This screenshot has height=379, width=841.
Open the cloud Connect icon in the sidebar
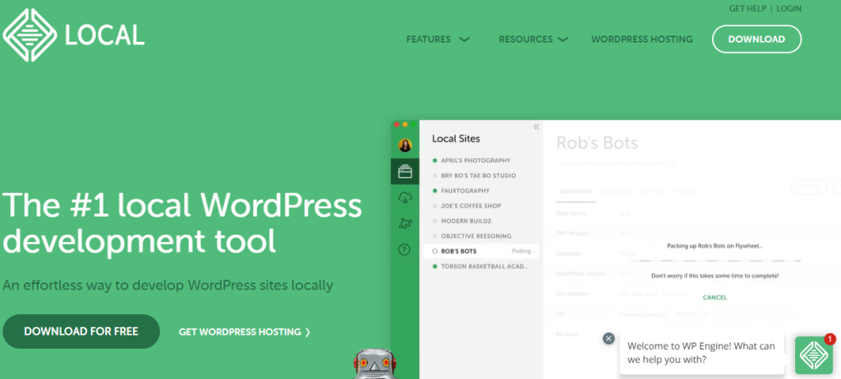point(405,198)
